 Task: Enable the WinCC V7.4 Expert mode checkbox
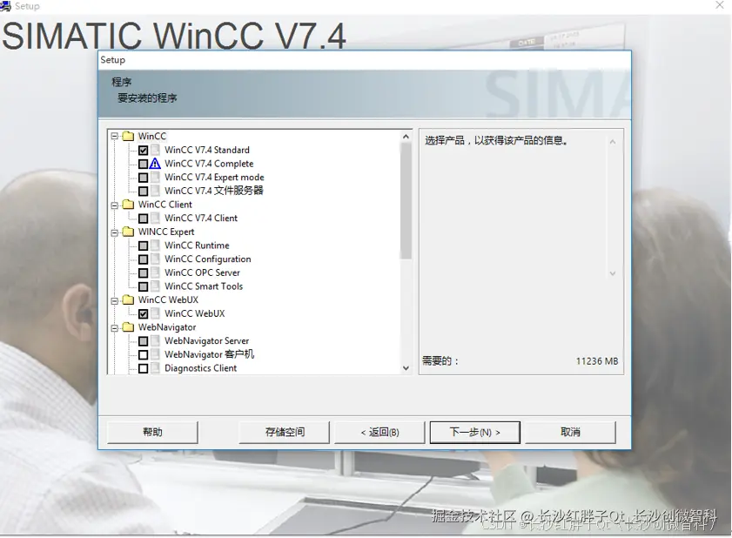tap(144, 178)
